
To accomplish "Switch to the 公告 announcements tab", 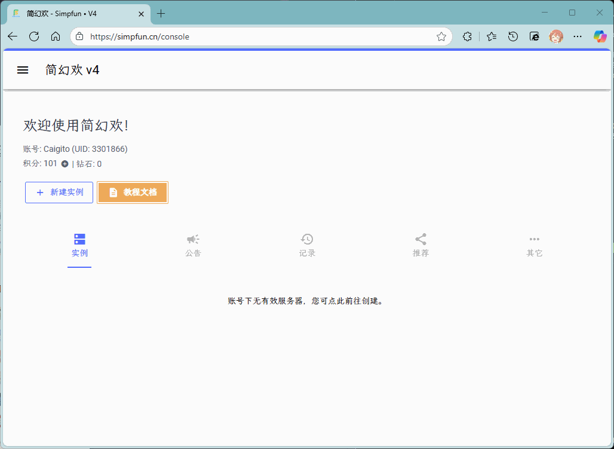I will (193, 246).
